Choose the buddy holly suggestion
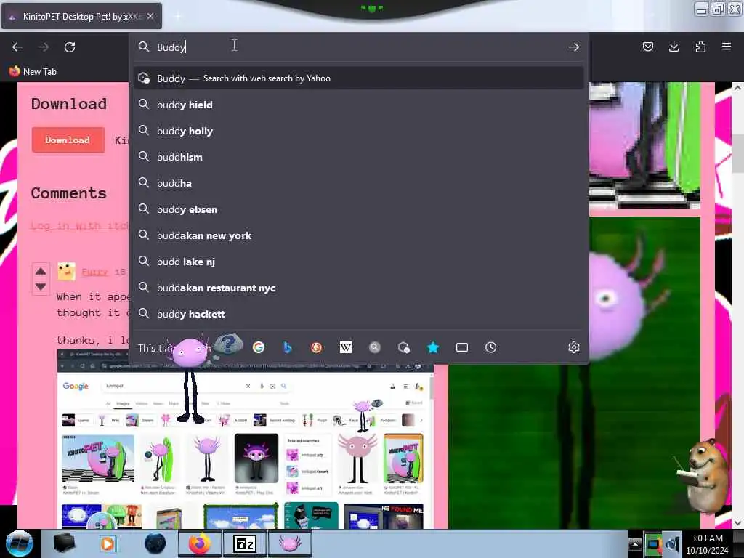The image size is (744, 558). (x=358, y=131)
